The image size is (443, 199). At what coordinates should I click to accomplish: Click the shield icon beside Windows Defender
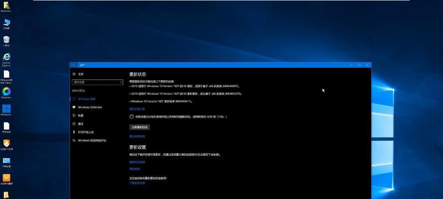point(74,107)
